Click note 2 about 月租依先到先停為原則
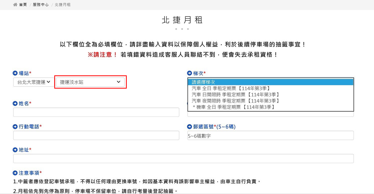374x194 pixels. pyautogui.click(x=96, y=191)
